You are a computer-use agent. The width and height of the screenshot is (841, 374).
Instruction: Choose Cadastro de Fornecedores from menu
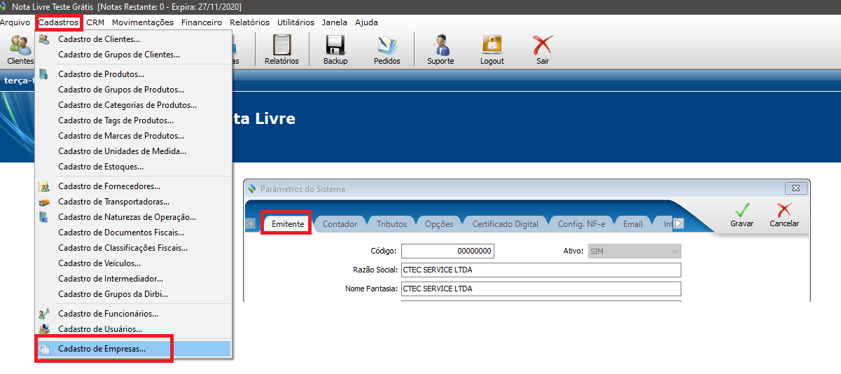(x=109, y=186)
